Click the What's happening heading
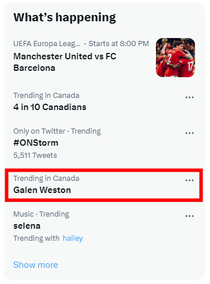The width and height of the screenshot is (210, 284). click(x=64, y=17)
